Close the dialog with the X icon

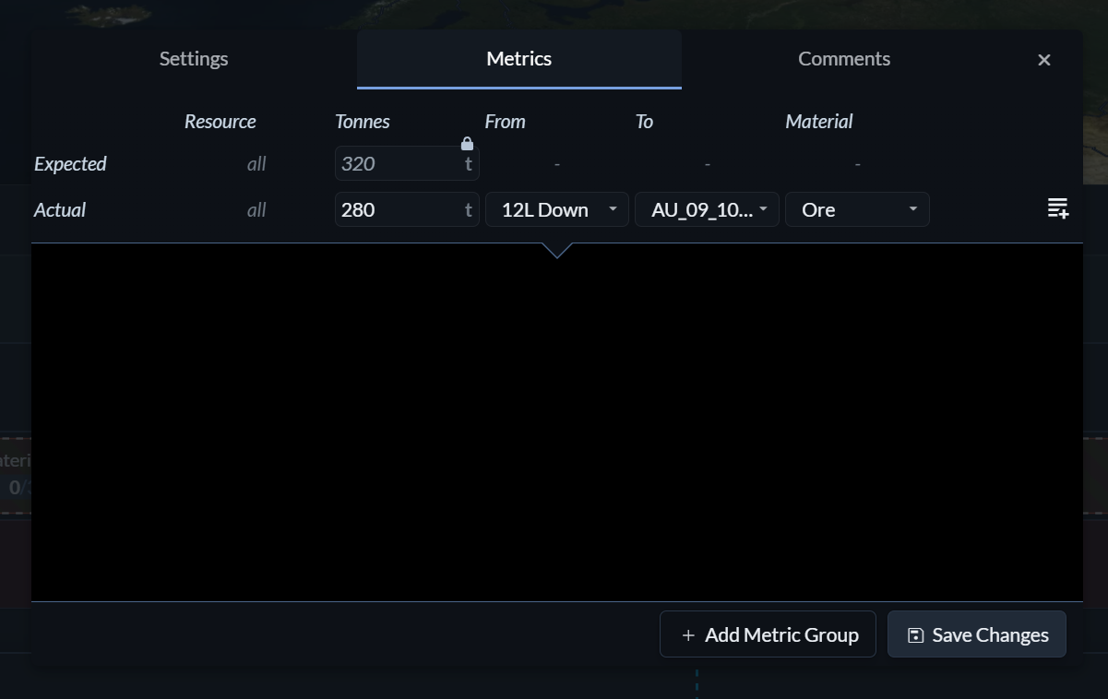[x=1044, y=60]
